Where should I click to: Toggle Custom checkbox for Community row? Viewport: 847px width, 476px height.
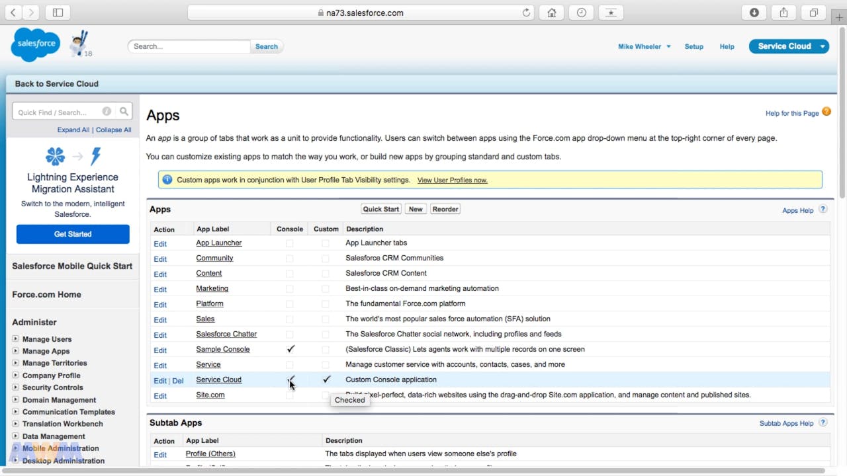click(x=325, y=258)
